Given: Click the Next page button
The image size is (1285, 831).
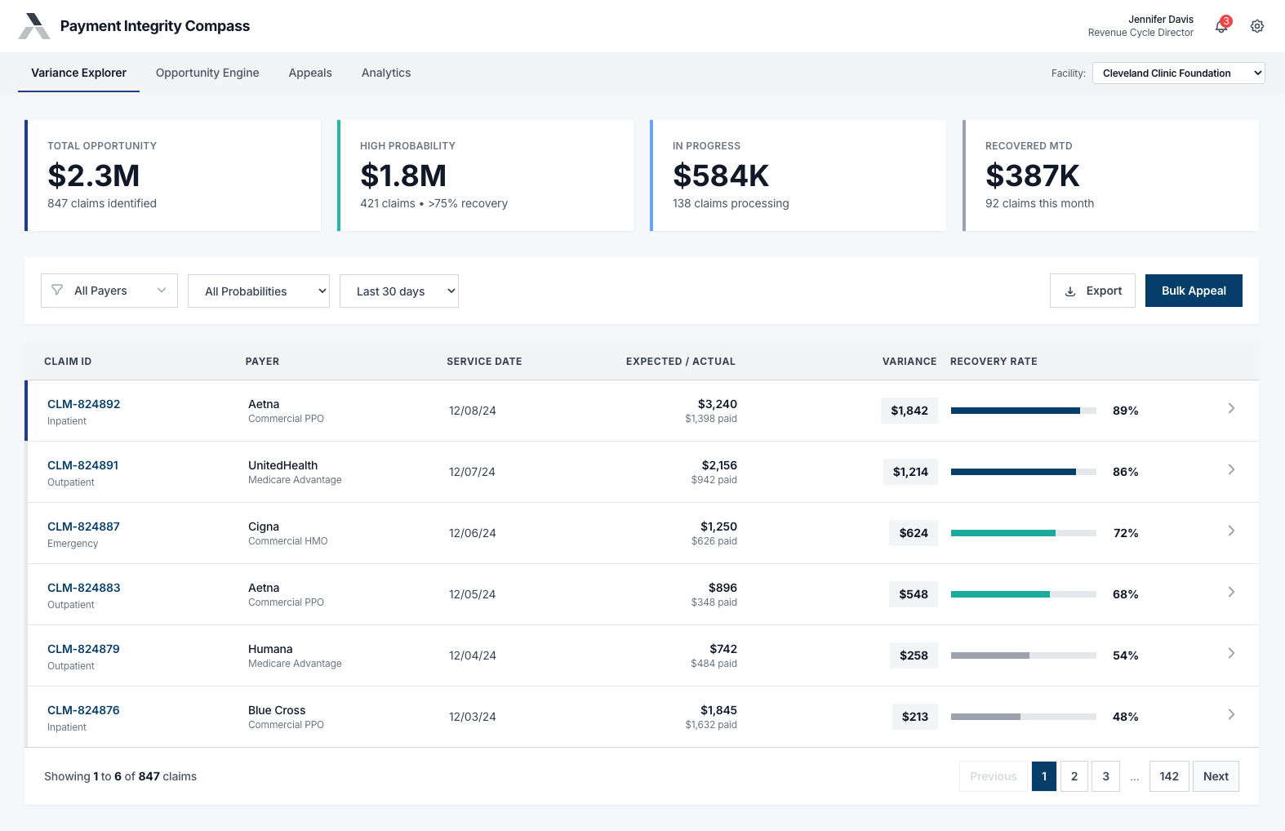Looking at the screenshot, I should pos(1216,776).
